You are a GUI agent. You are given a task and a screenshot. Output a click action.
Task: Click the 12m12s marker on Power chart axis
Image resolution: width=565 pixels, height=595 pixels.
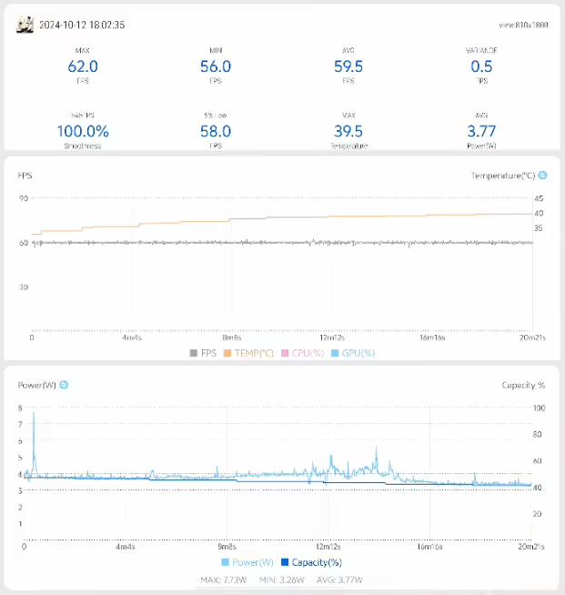[x=328, y=547]
